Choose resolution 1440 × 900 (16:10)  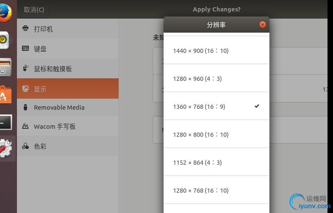(216, 51)
